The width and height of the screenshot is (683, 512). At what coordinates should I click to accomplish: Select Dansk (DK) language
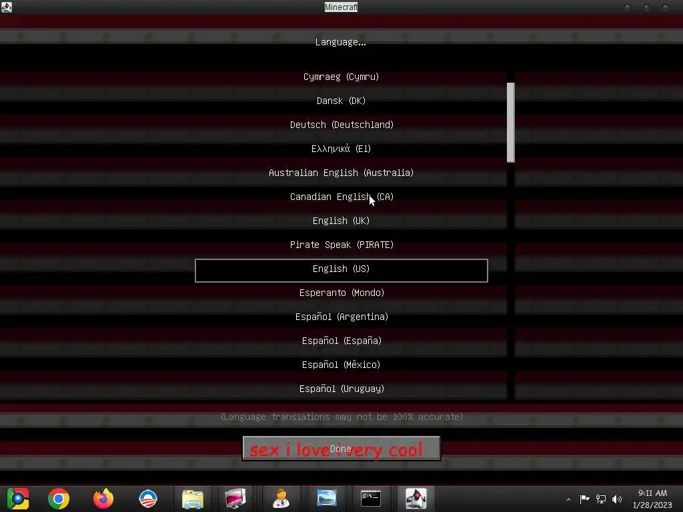click(341, 101)
